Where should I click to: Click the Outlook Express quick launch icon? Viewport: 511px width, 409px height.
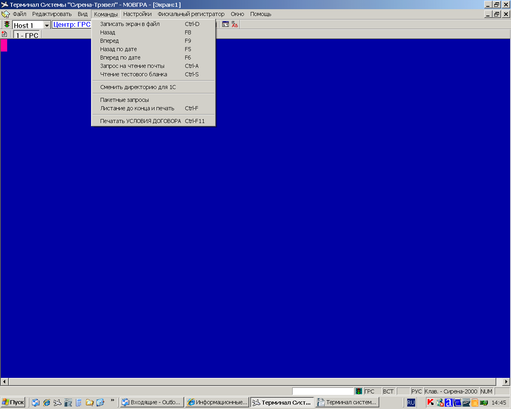pos(36,402)
